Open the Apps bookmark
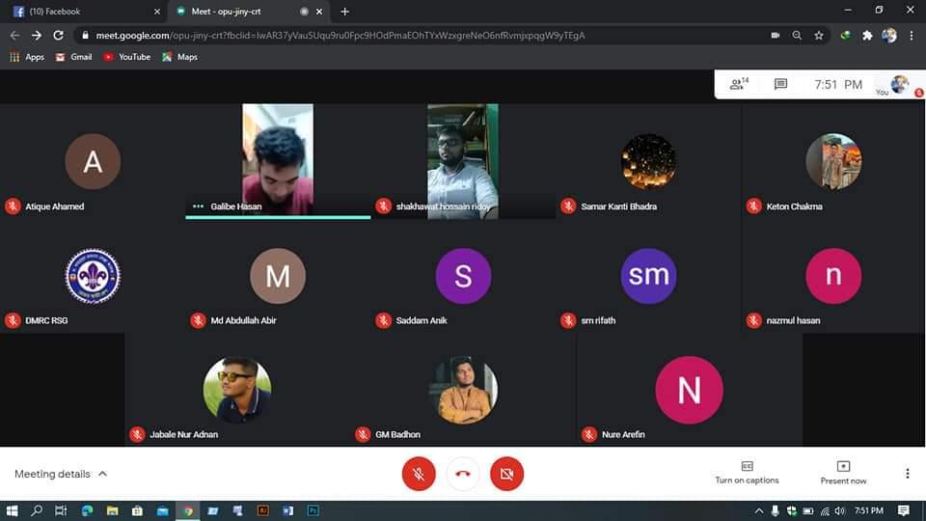Viewport: 926px width, 521px height. (x=27, y=57)
